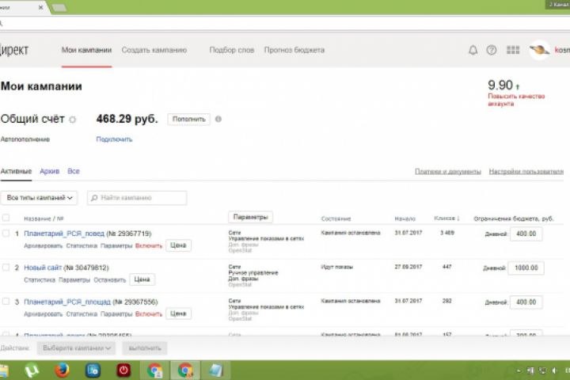Open Создать кампанию in top menu
This screenshot has height=380, width=570.
click(154, 50)
